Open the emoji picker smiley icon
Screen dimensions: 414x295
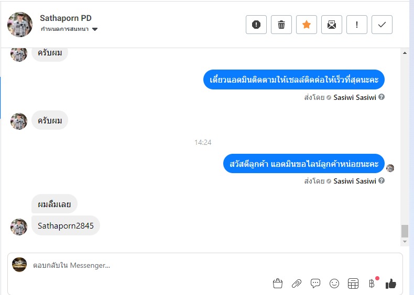tap(334, 283)
